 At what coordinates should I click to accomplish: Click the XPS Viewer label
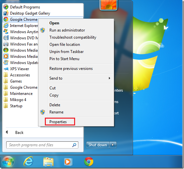click(x=20, y=69)
